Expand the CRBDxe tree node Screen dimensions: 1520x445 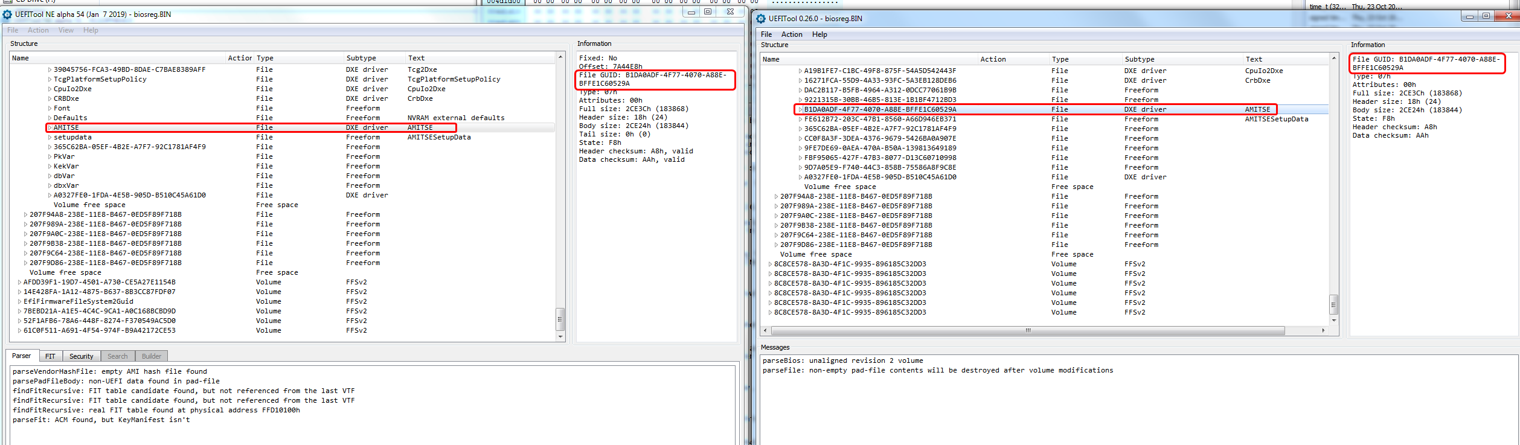50,98
